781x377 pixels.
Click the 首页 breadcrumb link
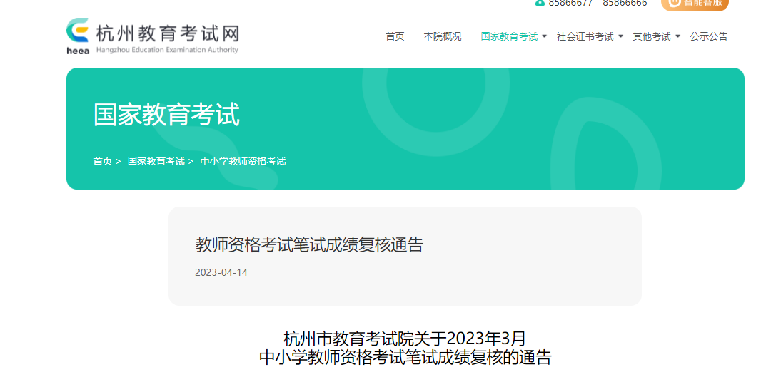tap(103, 161)
